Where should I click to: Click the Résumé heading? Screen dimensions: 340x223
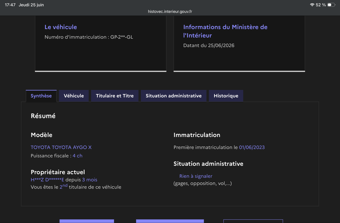click(x=43, y=116)
